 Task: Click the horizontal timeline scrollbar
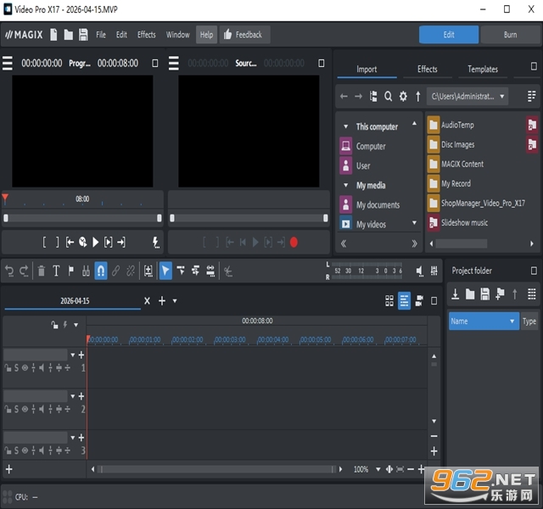[x=217, y=469]
